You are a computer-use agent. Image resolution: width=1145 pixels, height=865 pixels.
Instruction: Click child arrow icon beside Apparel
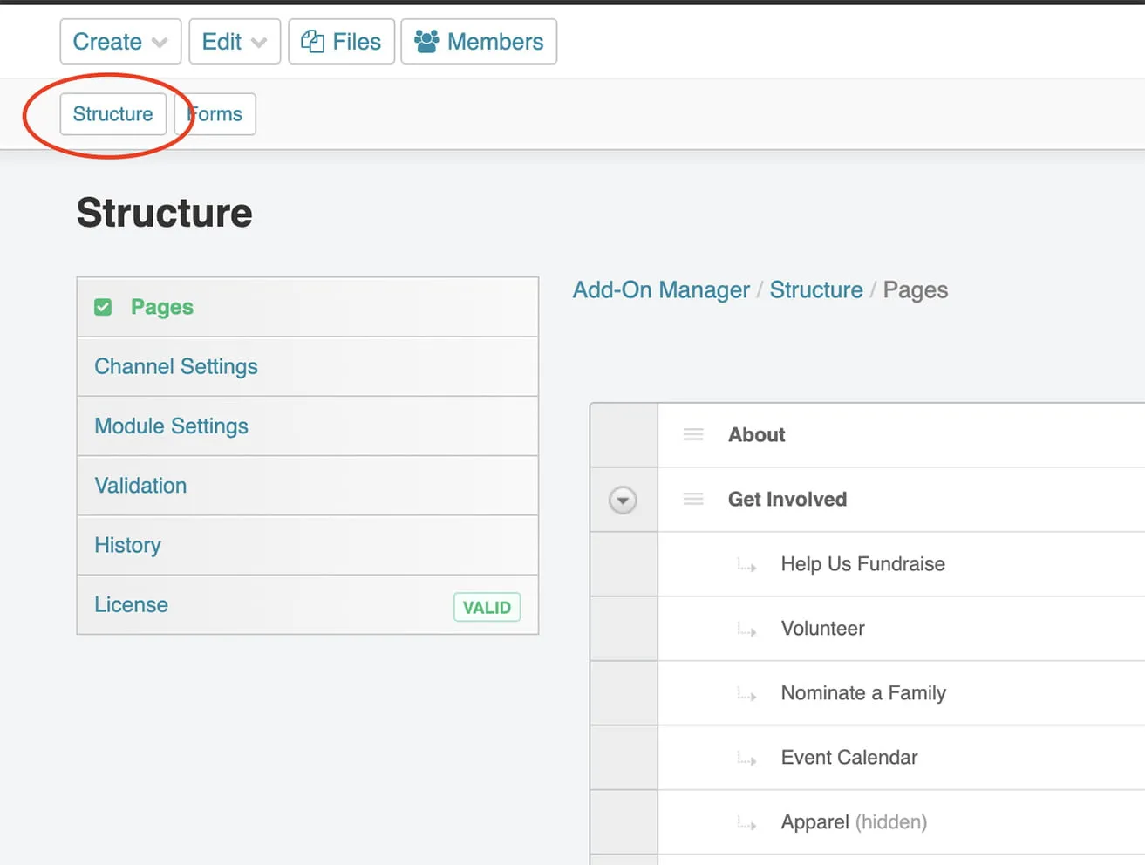coord(746,823)
